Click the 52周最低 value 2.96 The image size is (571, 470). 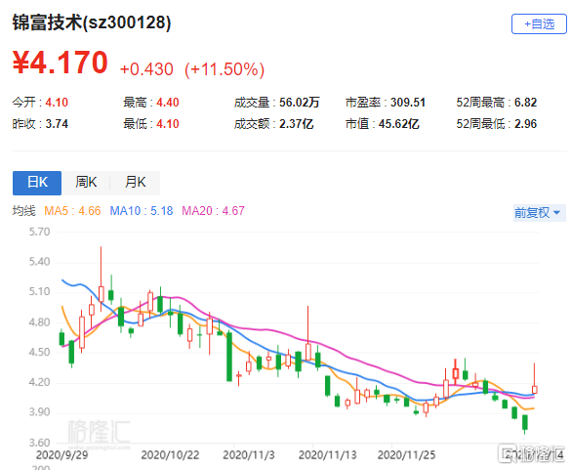525,124
